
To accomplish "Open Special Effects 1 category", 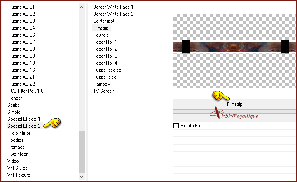I will click(23, 119).
